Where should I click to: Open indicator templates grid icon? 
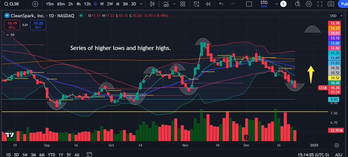183,4
